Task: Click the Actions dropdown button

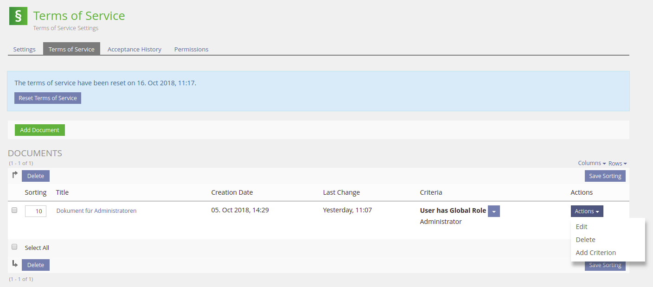Action: tap(587, 211)
